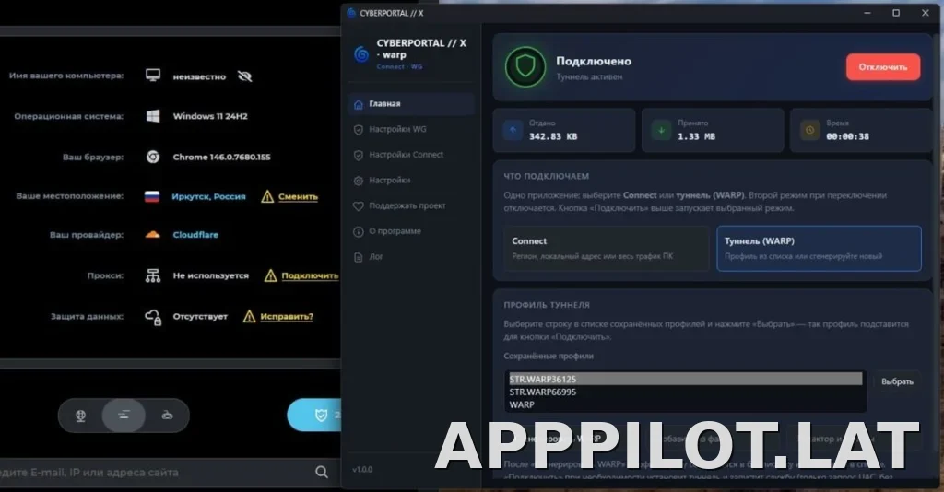944x492 pixels.
Task: Select the list view toggle at bottom
Action: click(124, 415)
